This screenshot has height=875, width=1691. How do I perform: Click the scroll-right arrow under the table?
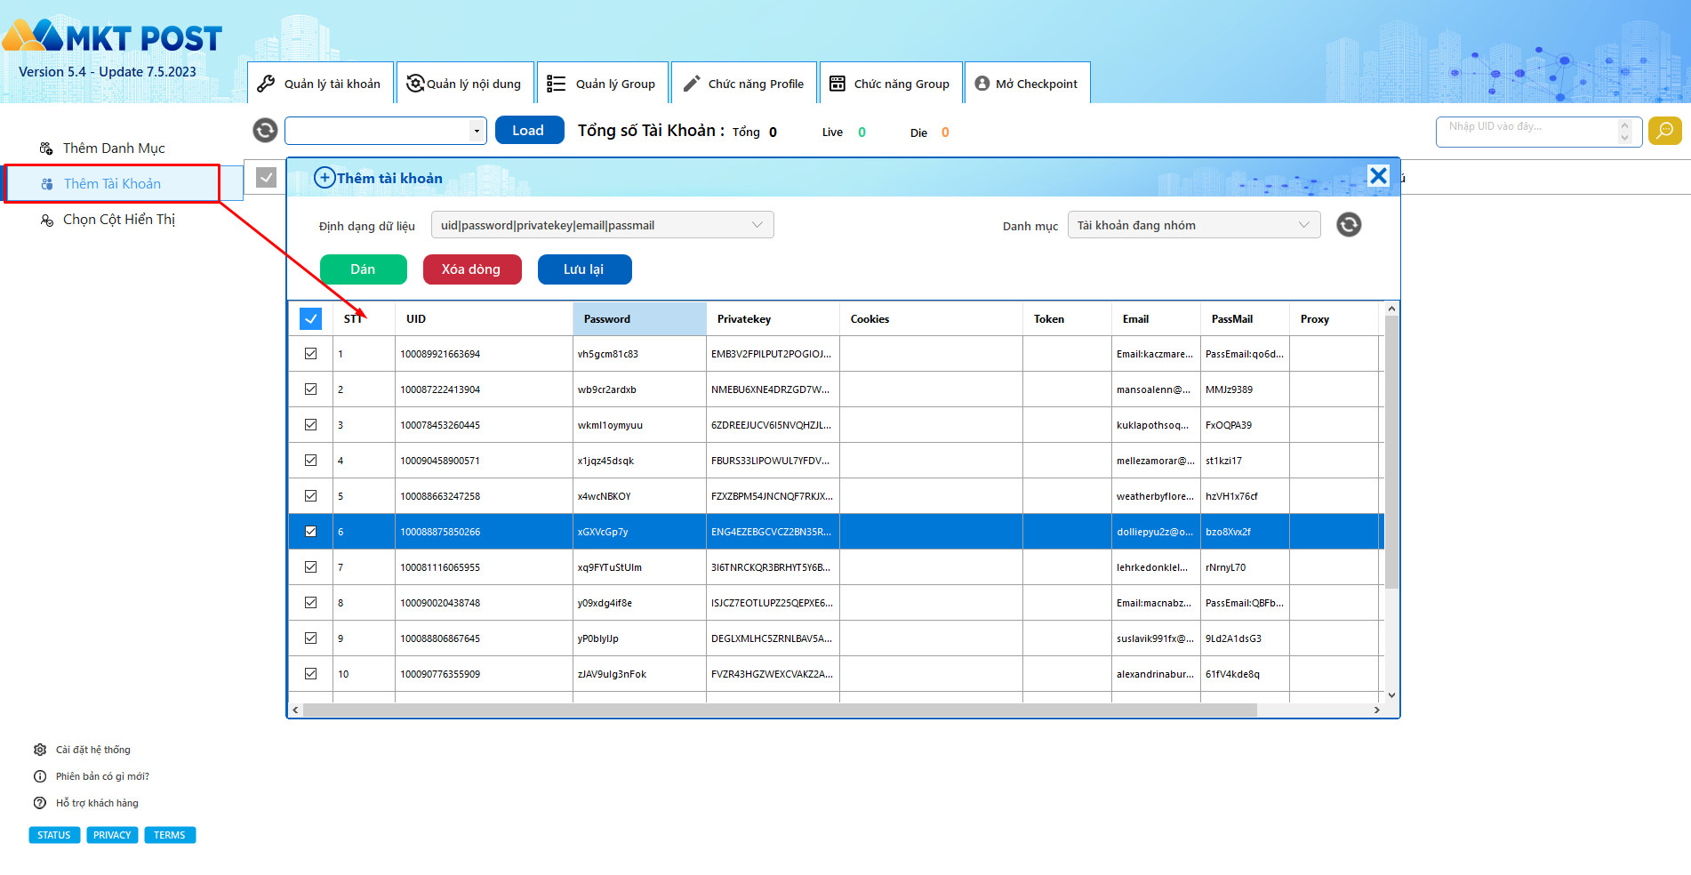1376,710
